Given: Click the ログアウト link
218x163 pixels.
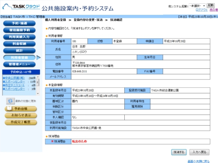Looking at the screenshot, I should pos(201,10).
